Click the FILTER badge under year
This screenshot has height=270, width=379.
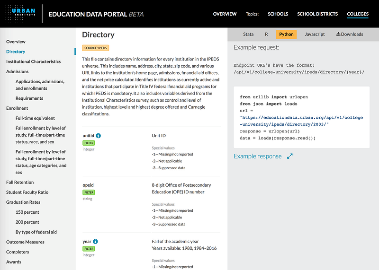pos(89,249)
